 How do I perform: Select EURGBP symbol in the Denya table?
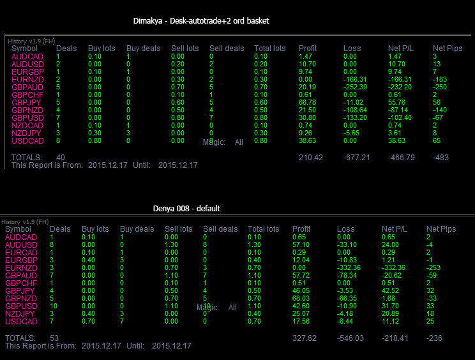pyautogui.click(x=21, y=260)
